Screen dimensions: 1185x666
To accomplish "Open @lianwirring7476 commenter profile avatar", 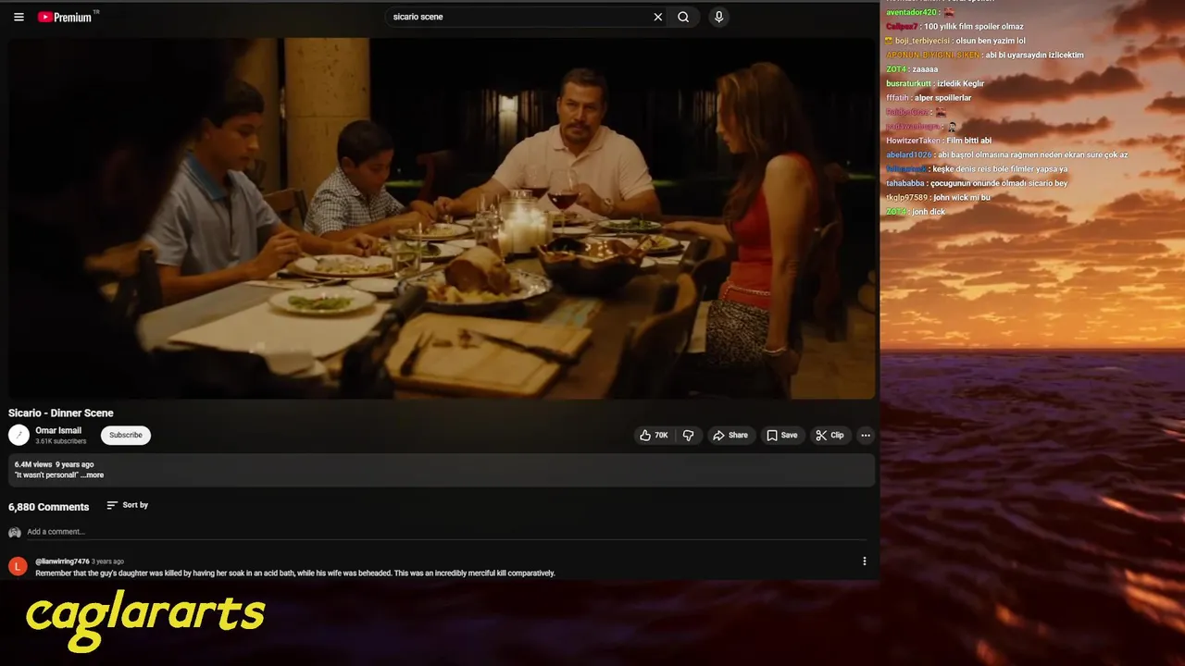I will (x=18, y=566).
